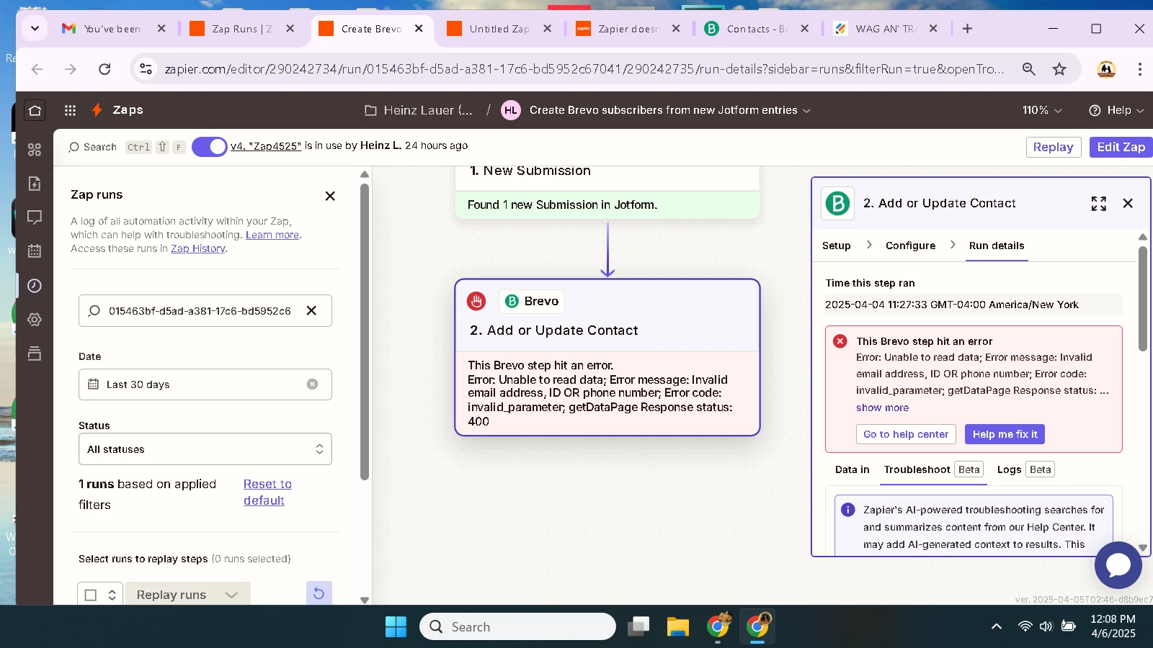Screen dimensions: 1153x648
Task: Click the refresh runs icon button
Action: click(319, 593)
